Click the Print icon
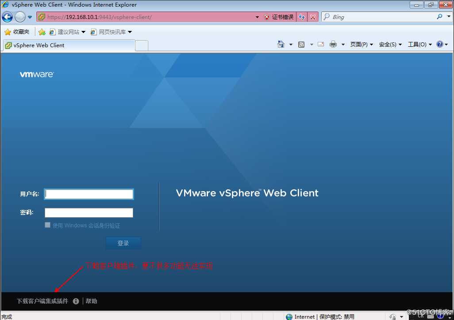The image size is (454, 320). [x=333, y=44]
